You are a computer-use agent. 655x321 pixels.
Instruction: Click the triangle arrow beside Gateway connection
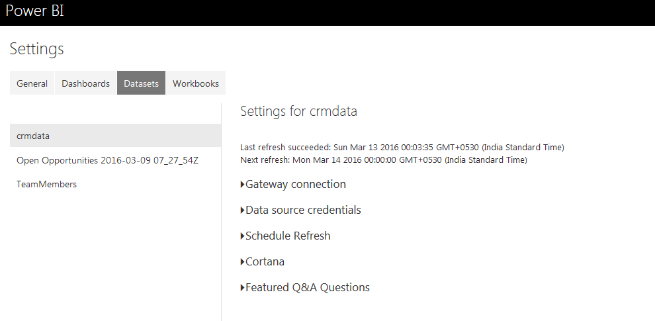pyautogui.click(x=242, y=185)
